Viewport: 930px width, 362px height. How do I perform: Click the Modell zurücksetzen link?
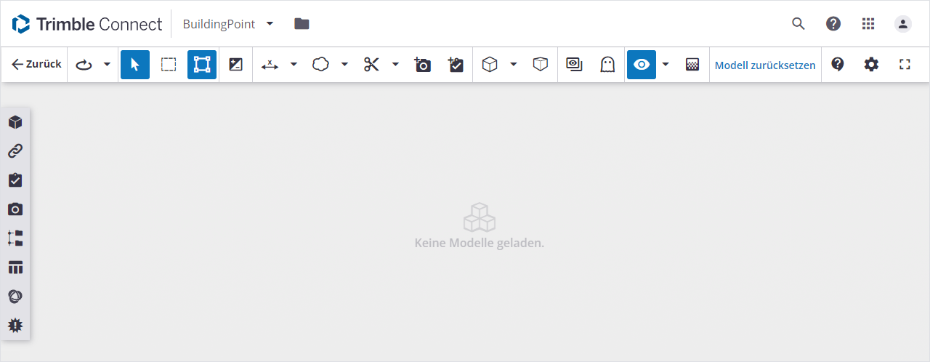click(765, 65)
